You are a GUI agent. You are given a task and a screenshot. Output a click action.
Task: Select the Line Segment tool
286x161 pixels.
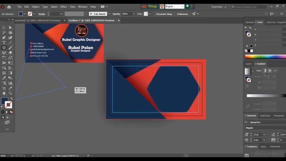point(10,43)
